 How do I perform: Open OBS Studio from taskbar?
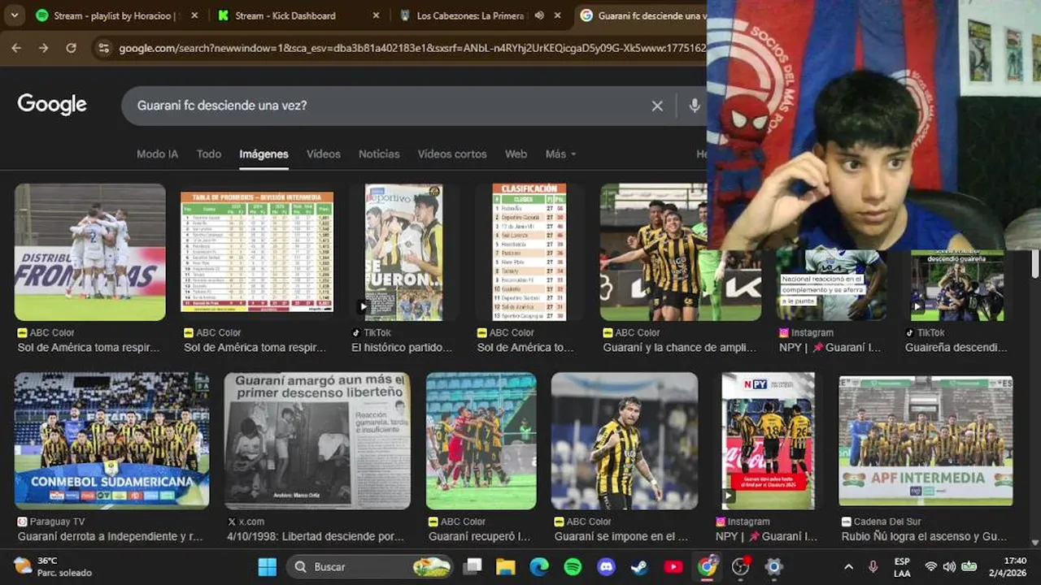point(740,567)
